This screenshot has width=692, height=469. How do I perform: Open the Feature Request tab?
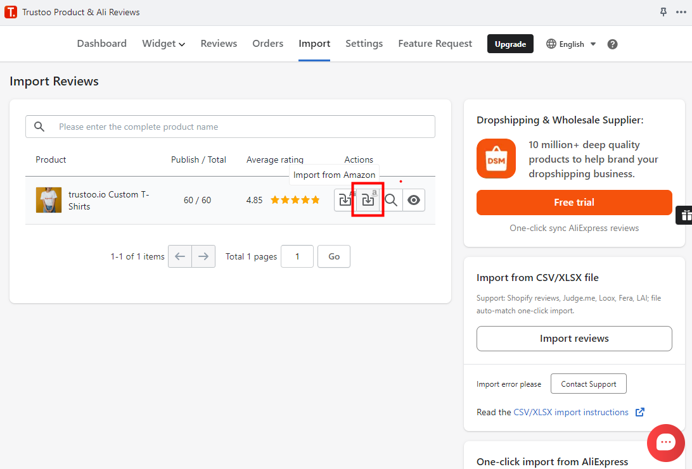pyautogui.click(x=435, y=44)
